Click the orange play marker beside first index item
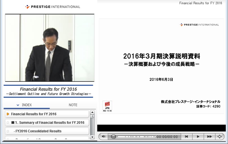This screenshot has width=228, height=144. [8, 114]
